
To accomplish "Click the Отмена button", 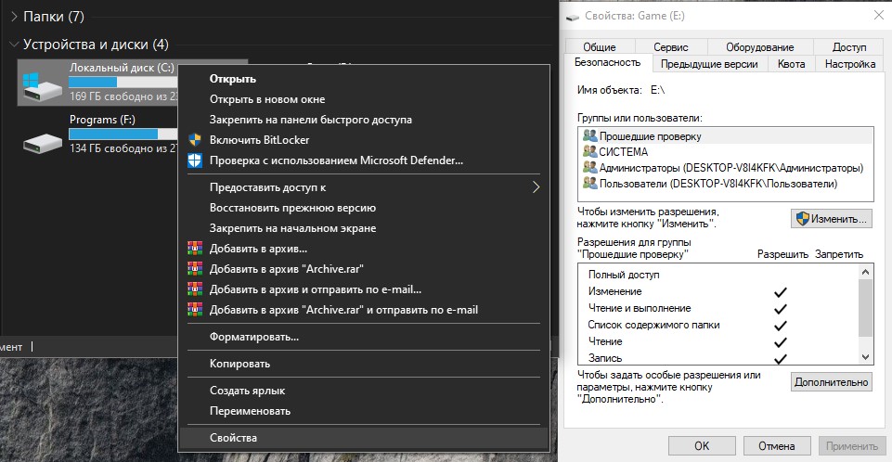I will coord(777,445).
